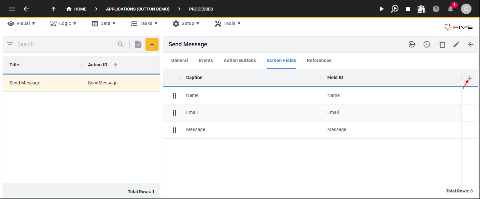The height and width of the screenshot is (199, 480).
Task: Copy the record with duplicate icon
Action: (442, 44)
